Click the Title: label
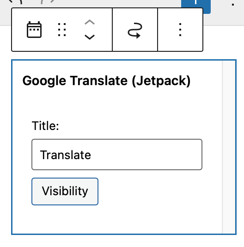Image resolution: width=244 pixels, height=247 pixels. click(45, 126)
